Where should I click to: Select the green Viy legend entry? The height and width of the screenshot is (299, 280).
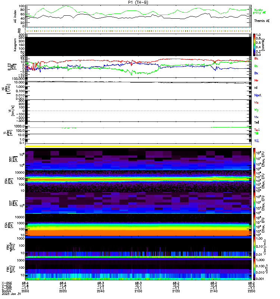click(x=256, y=110)
